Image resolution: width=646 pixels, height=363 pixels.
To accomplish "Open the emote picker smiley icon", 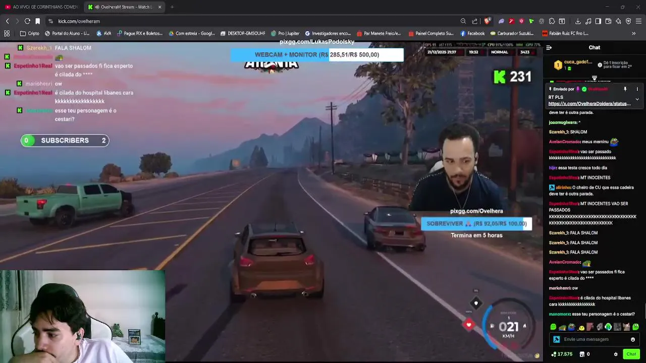I will tap(632, 339).
